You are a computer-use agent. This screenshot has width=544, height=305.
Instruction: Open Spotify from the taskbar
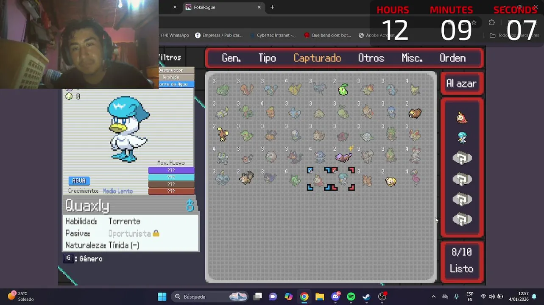[x=351, y=297]
